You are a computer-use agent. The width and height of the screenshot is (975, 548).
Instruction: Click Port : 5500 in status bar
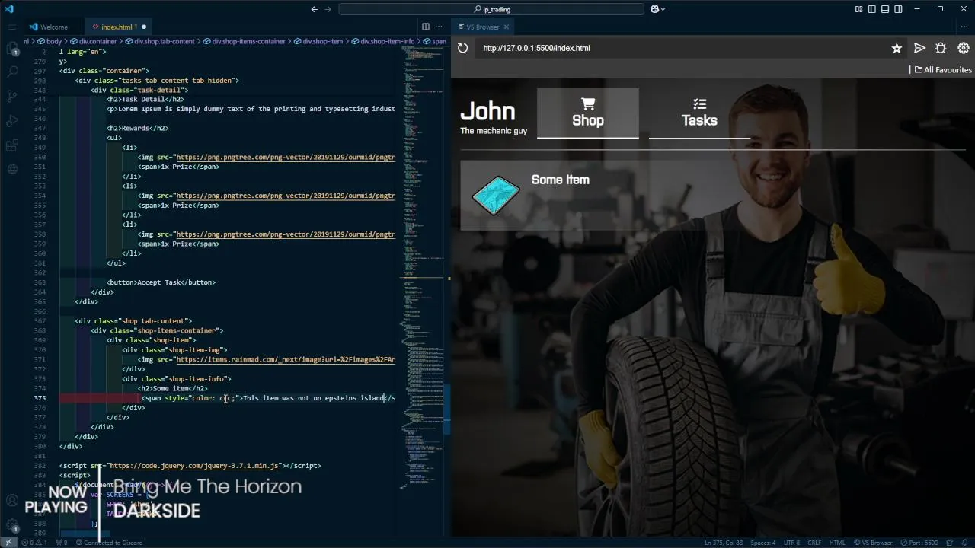point(919,543)
